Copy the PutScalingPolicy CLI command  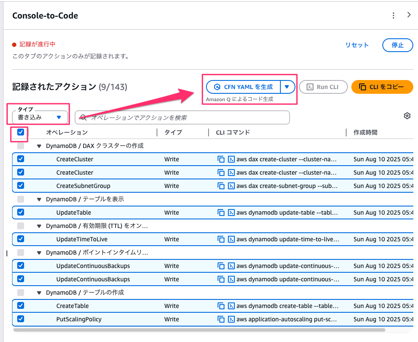click(221, 319)
